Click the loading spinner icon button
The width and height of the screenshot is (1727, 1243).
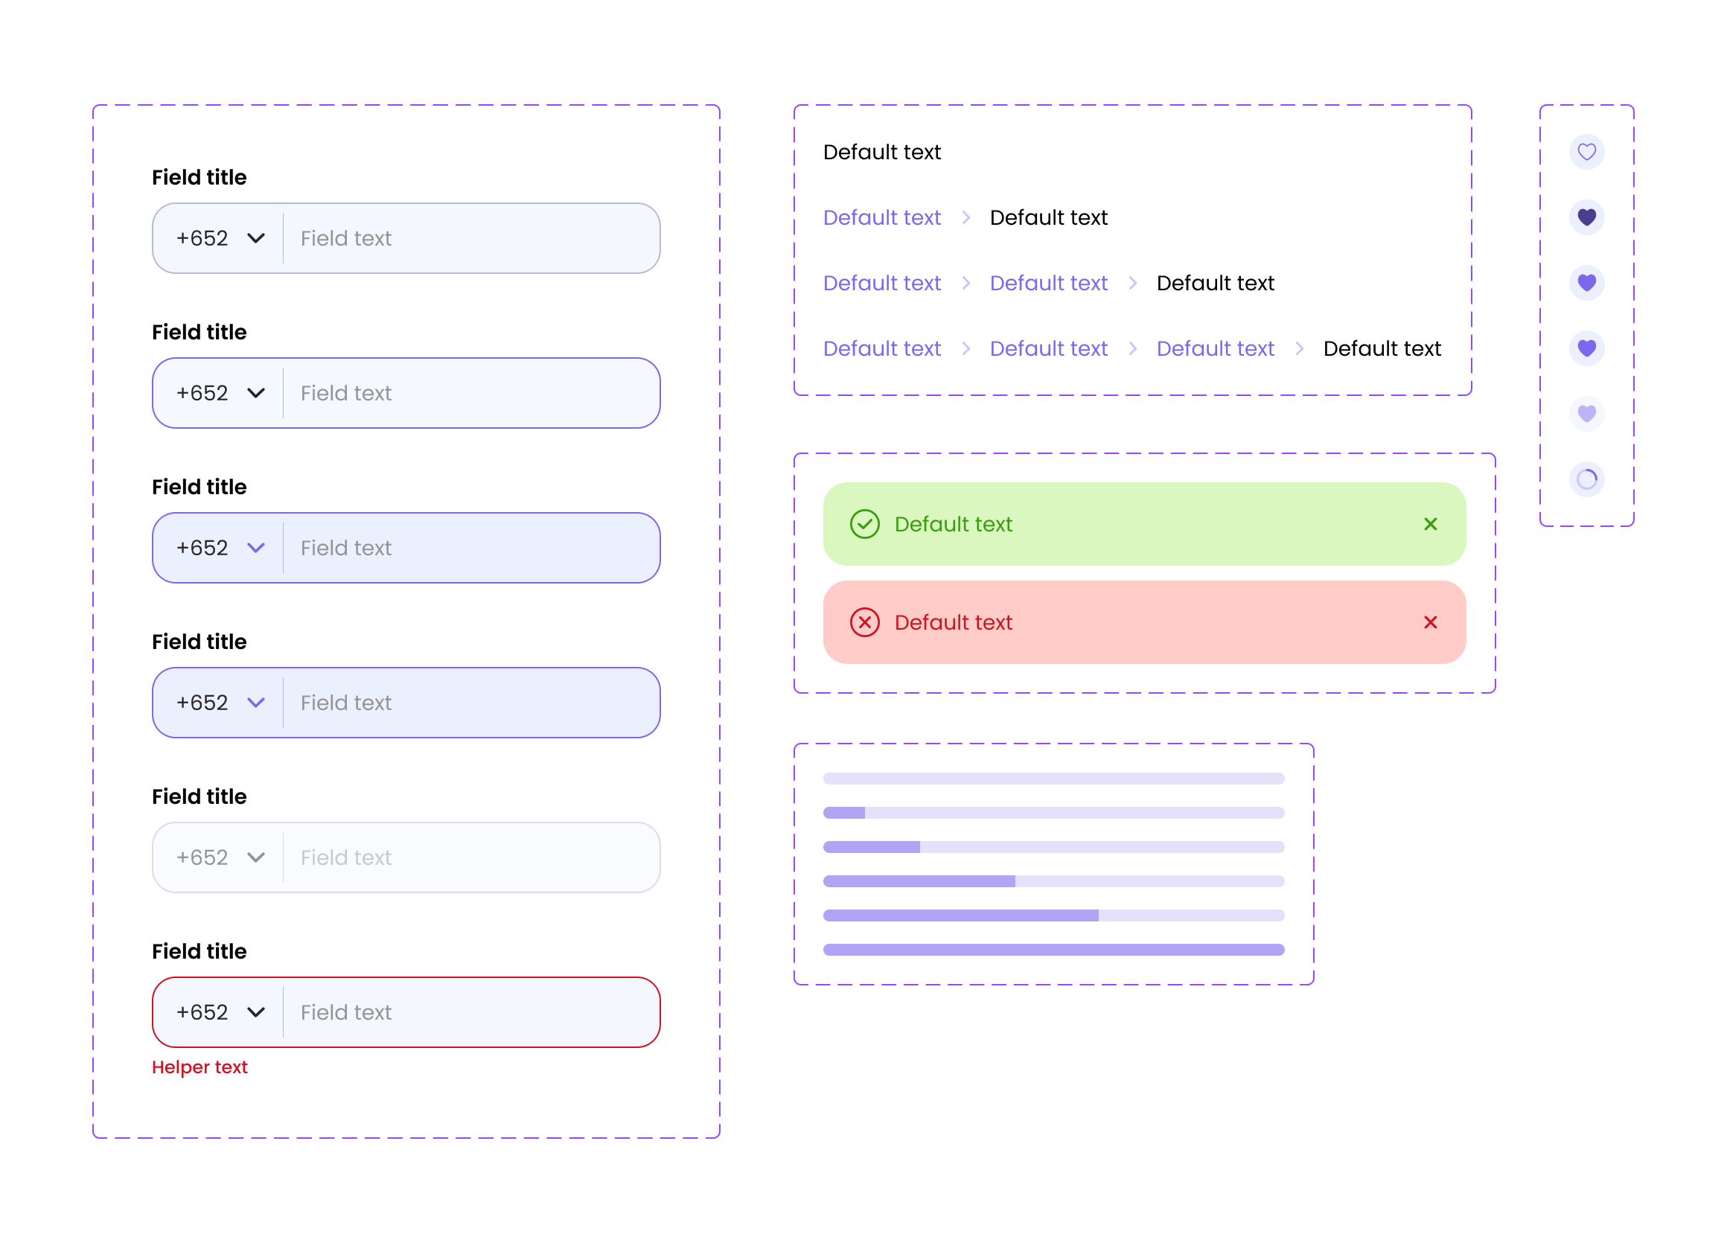point(1586,479)
